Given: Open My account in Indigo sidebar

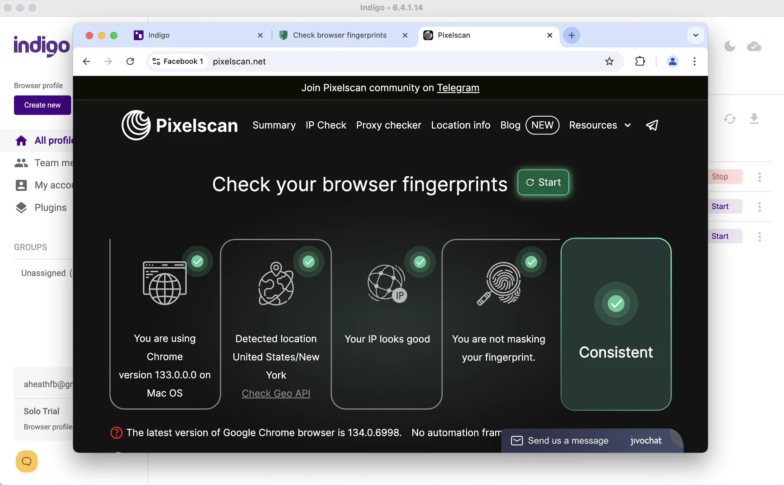Looking at the screenshot, I should click(x=44, y=185).
